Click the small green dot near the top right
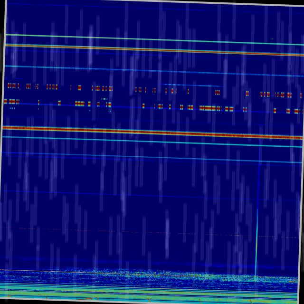 click(272, 39)
